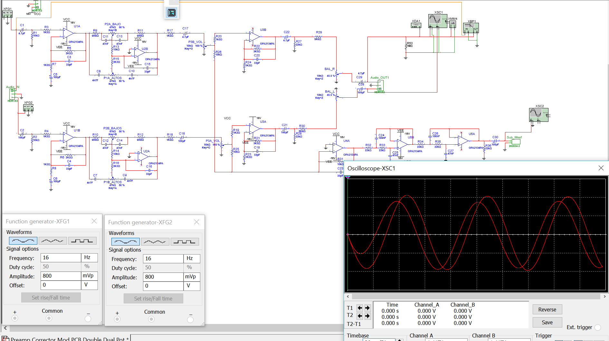The image size is (609, 341).
Task: Select the U5A op-amp symbol
Action: click(463, 141)
